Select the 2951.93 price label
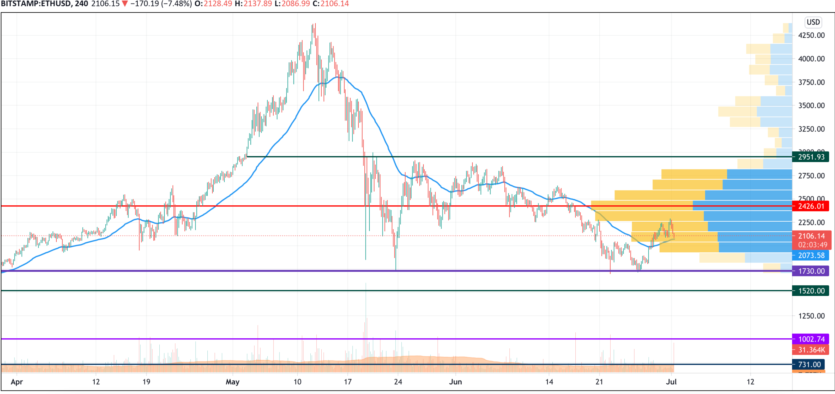 (810, 157)
